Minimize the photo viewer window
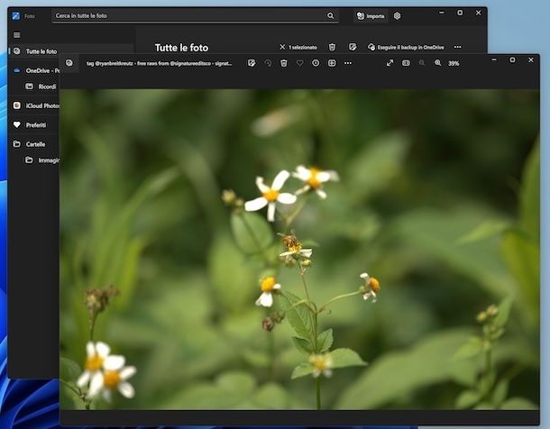The width and height of the screenshot is (550, 429). (494, 59)
